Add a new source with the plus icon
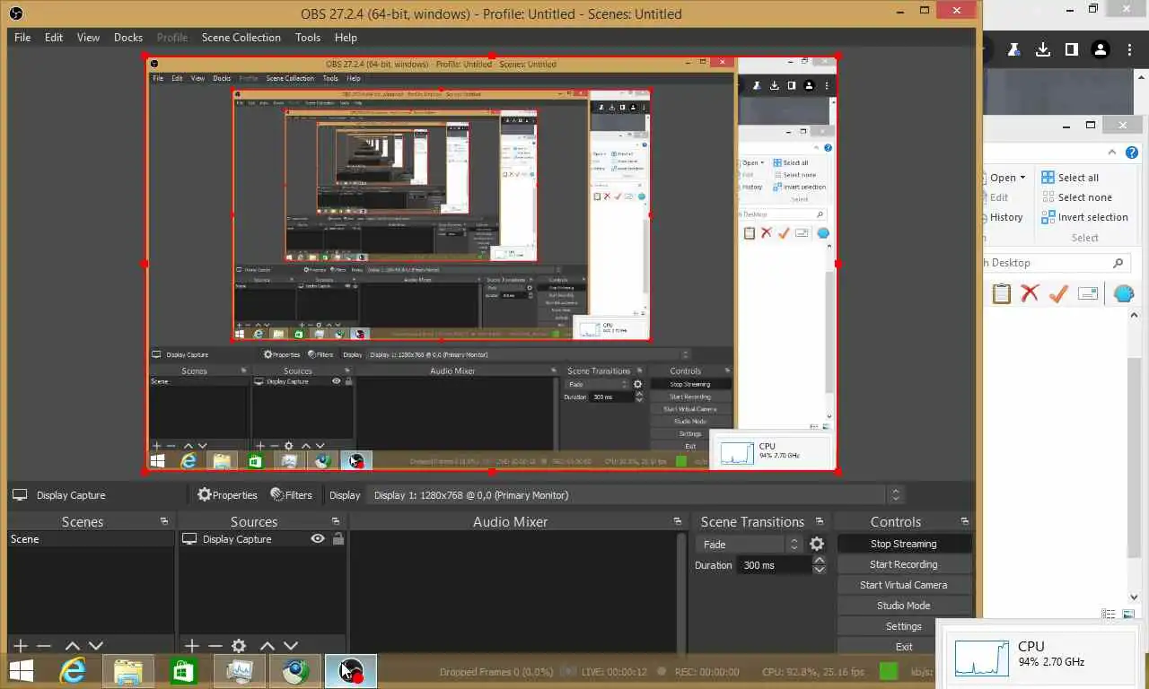This screenshot has width=1149, height=689. (x=191, y=645)
